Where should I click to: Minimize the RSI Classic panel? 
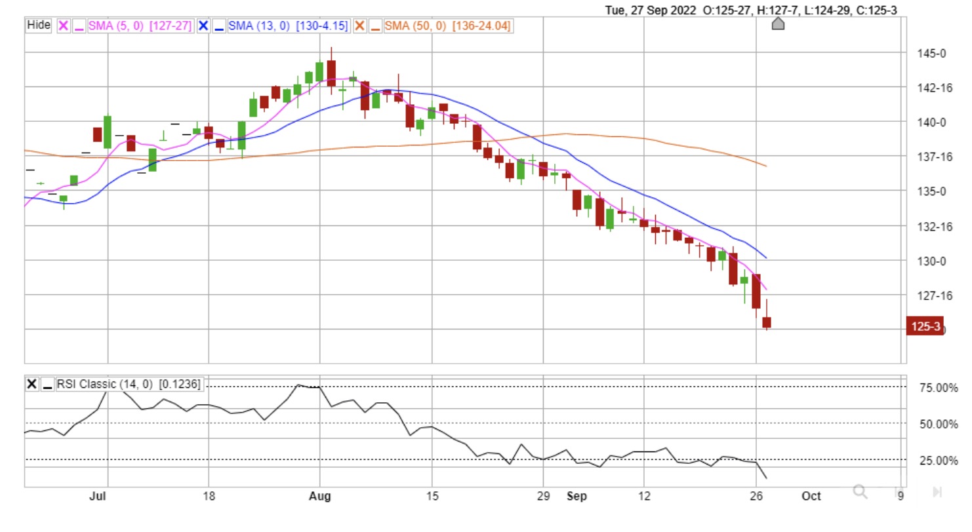(x=47, y=385)
